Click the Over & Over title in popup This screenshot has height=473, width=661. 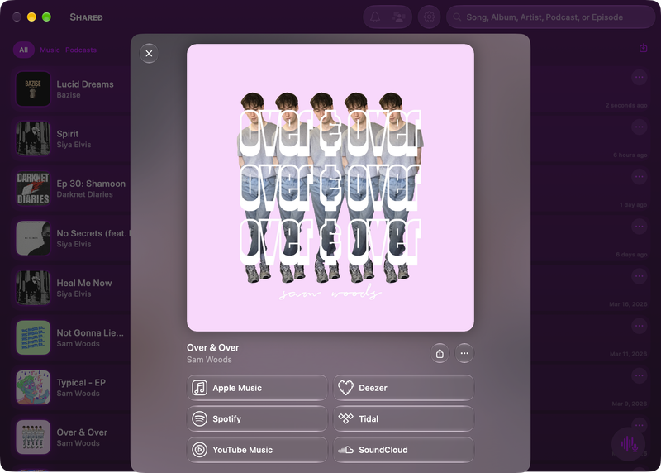click(x=213, y=347)
